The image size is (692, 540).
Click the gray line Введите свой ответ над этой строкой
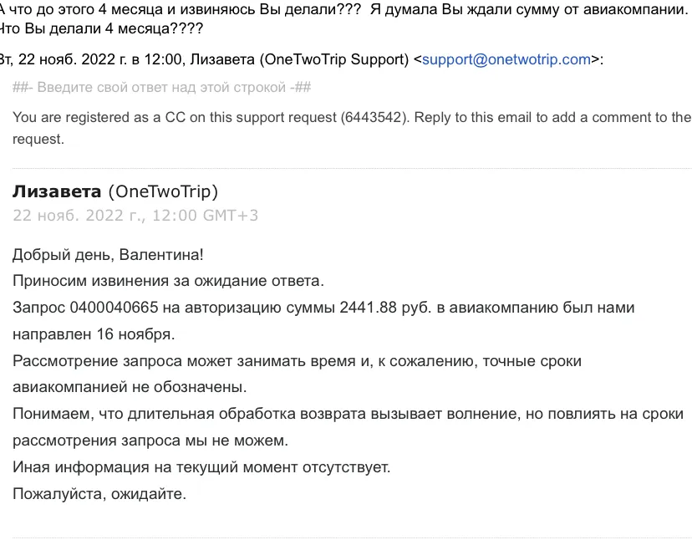pos(161,88)
